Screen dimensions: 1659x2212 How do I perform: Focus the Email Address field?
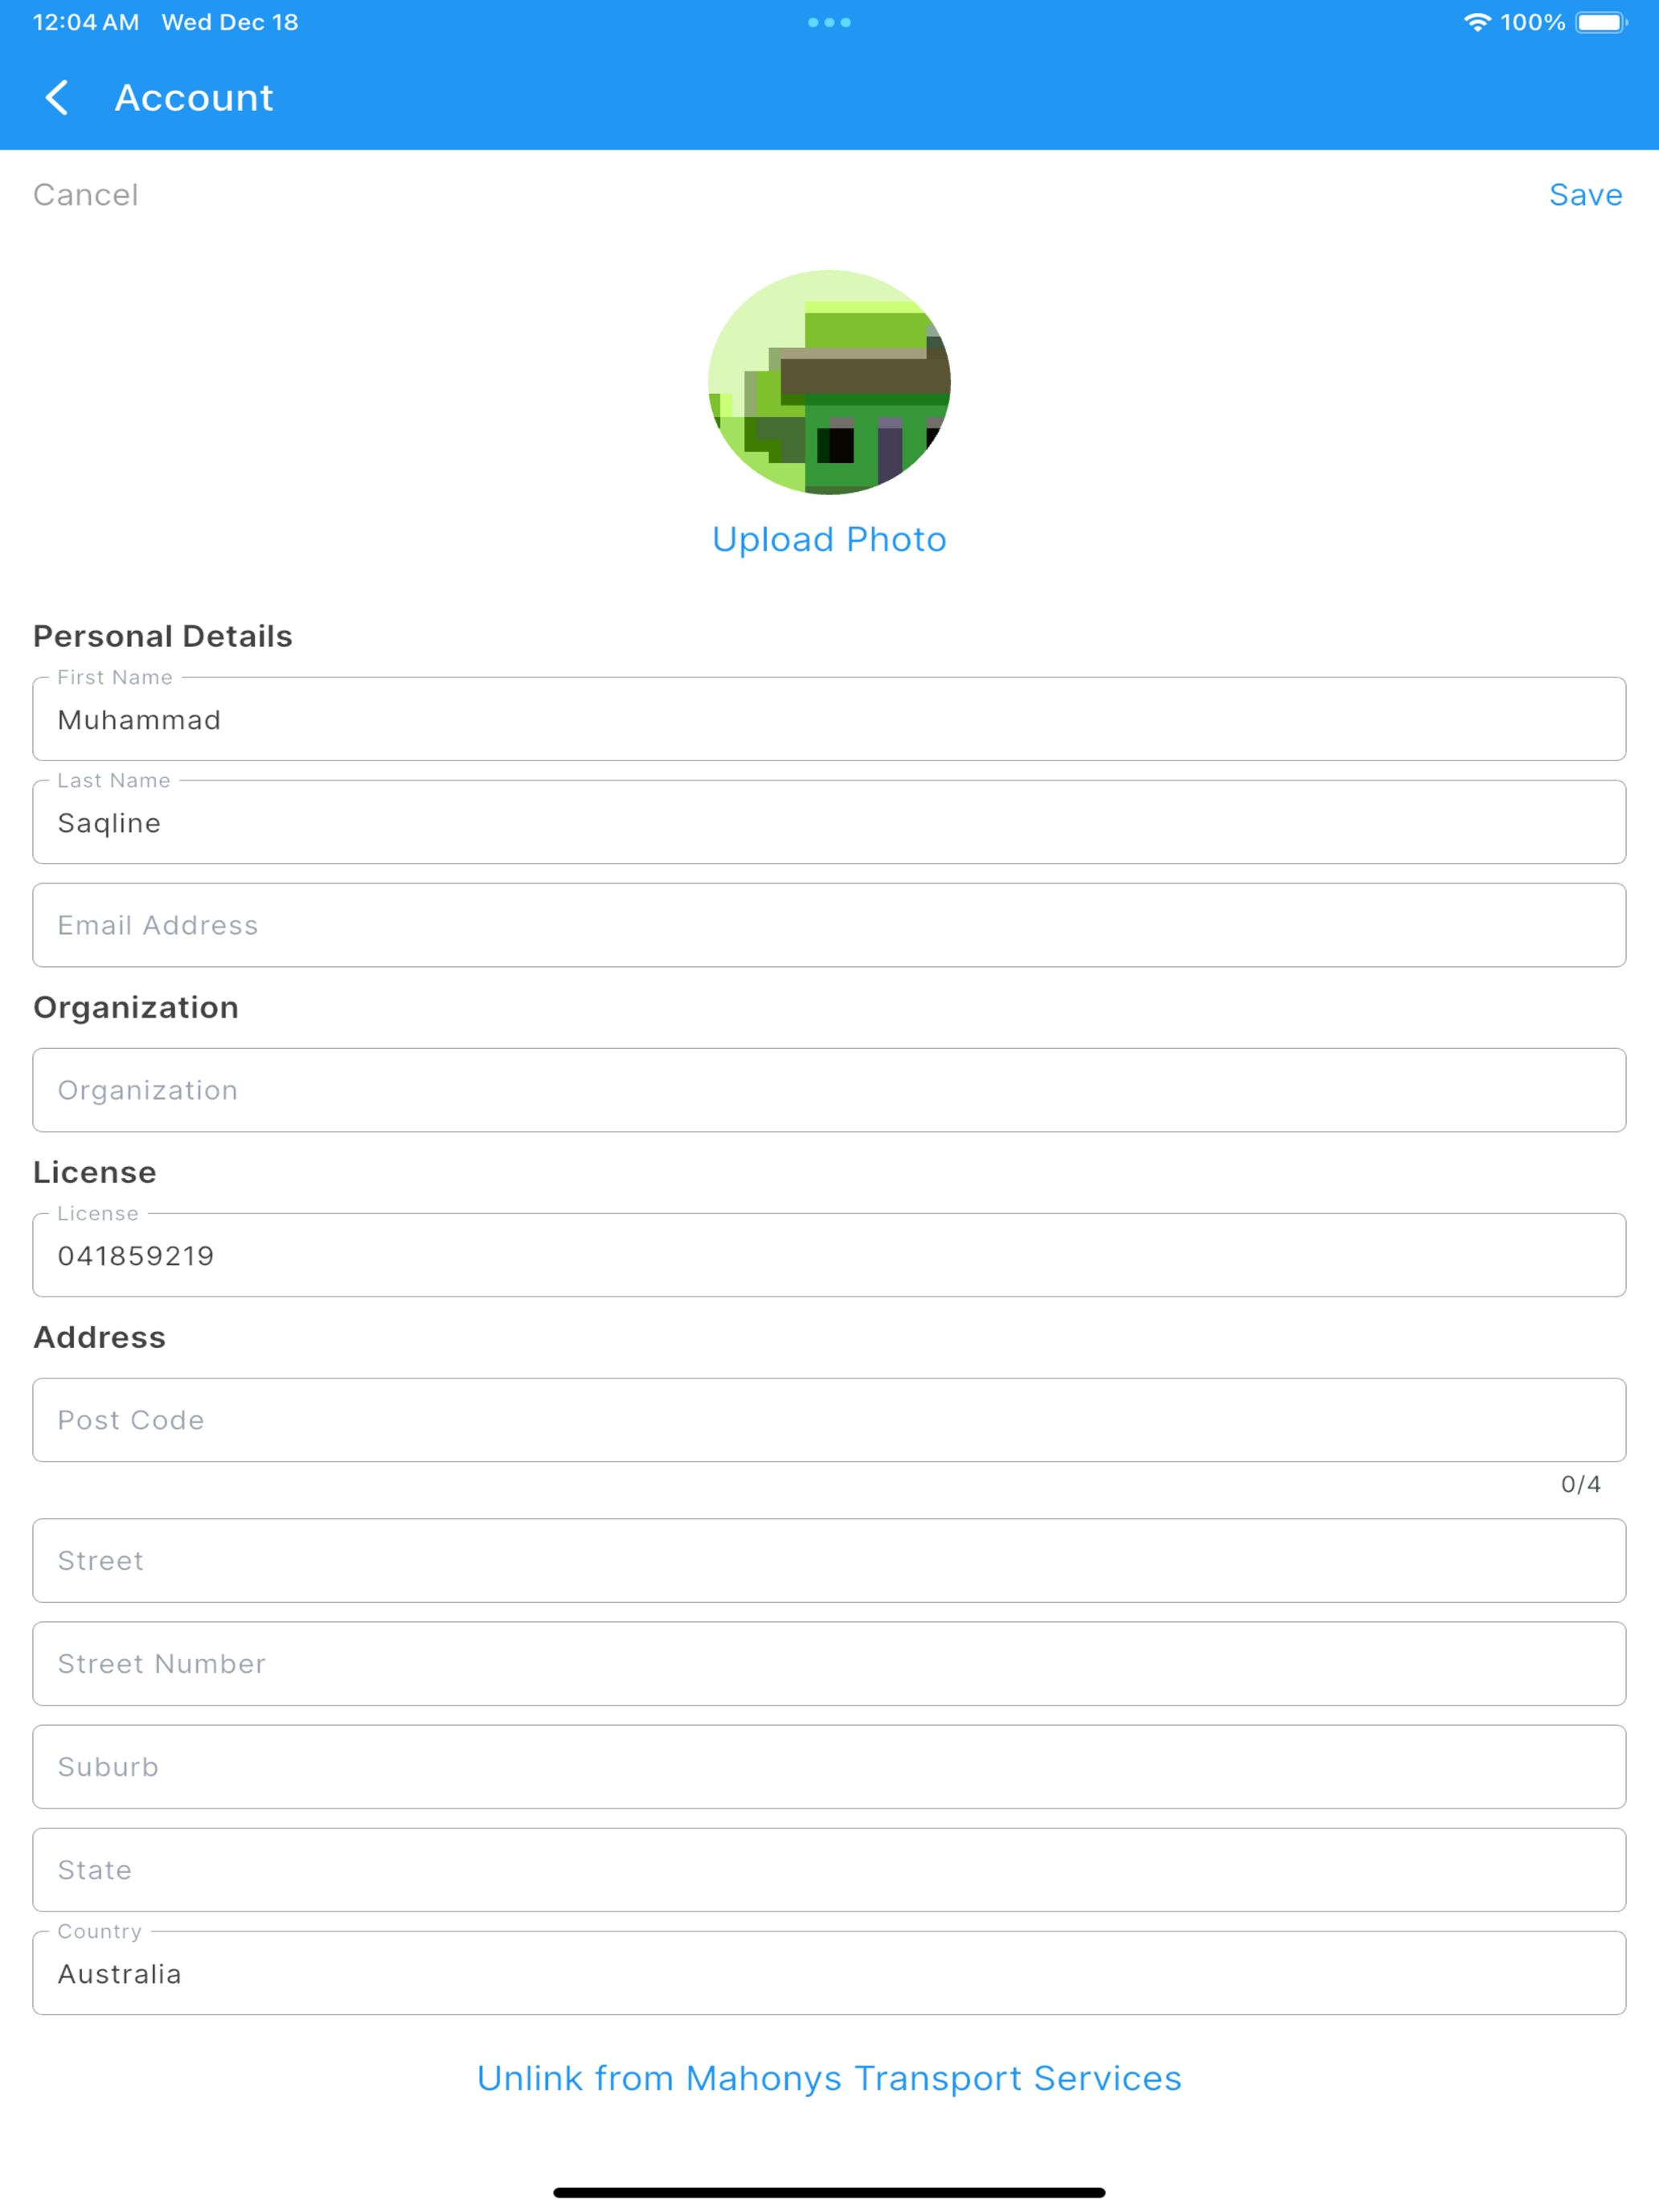[x=829, y=925]
